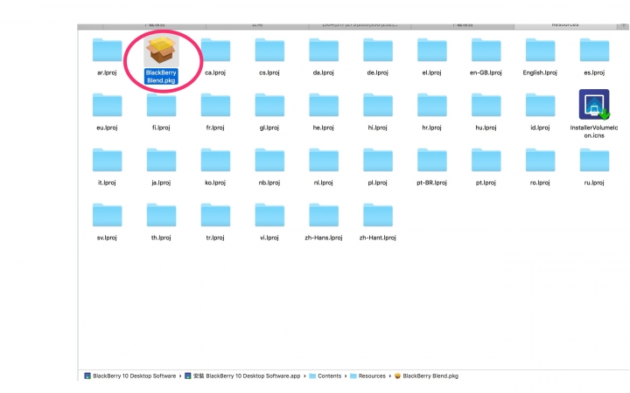Select the fi.lproj folder

pos(161,105)
